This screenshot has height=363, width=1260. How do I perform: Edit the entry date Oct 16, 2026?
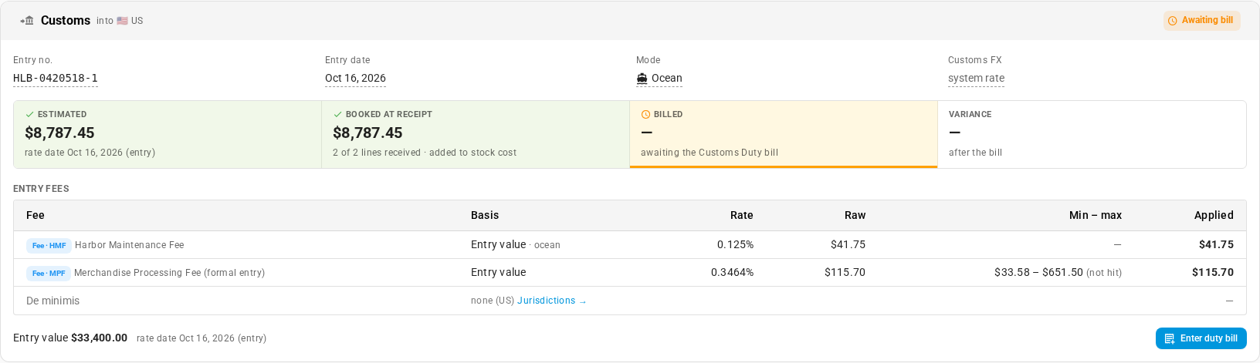click(355, 79)
